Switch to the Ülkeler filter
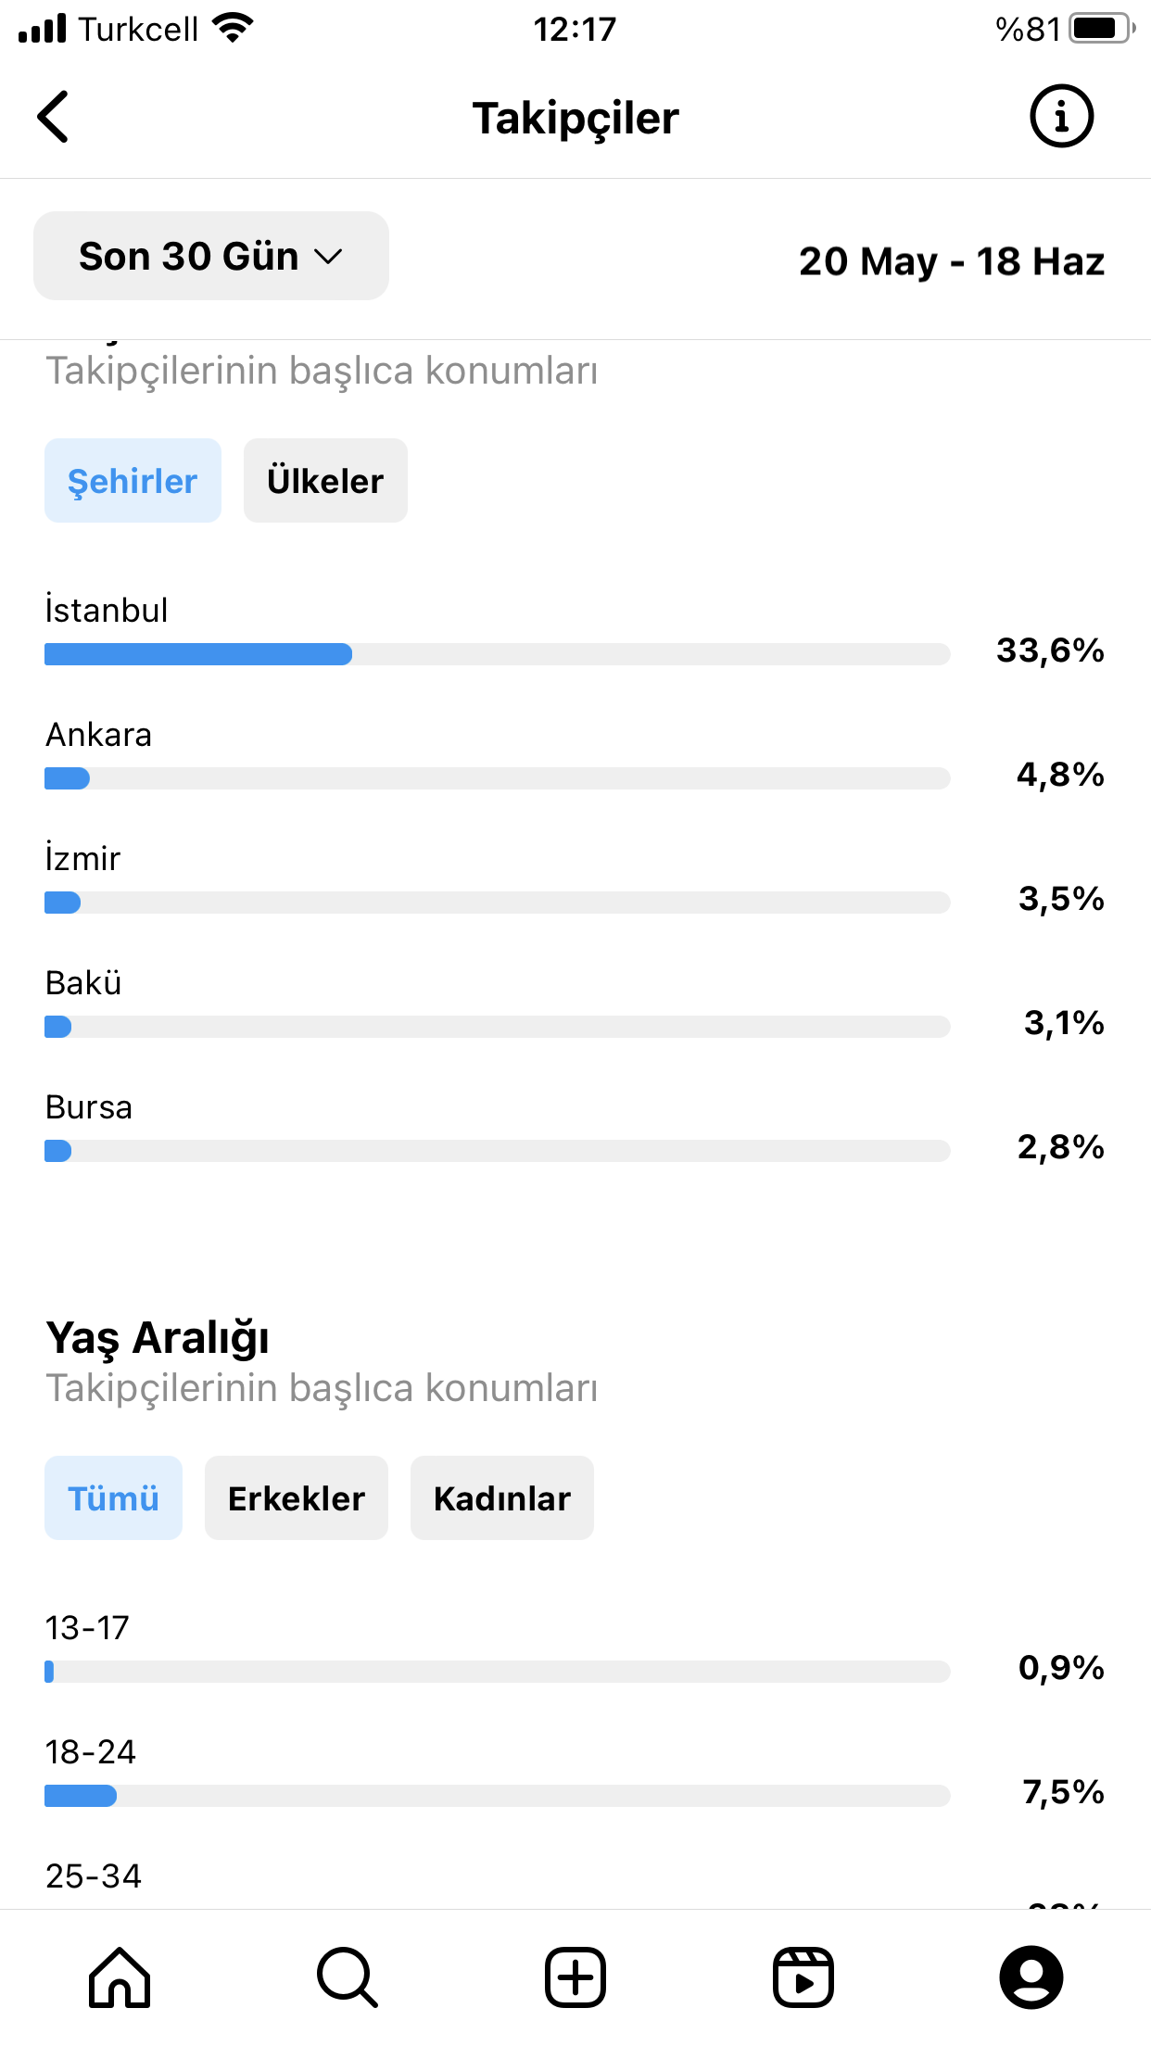1151x2046 pixels. 325,481
